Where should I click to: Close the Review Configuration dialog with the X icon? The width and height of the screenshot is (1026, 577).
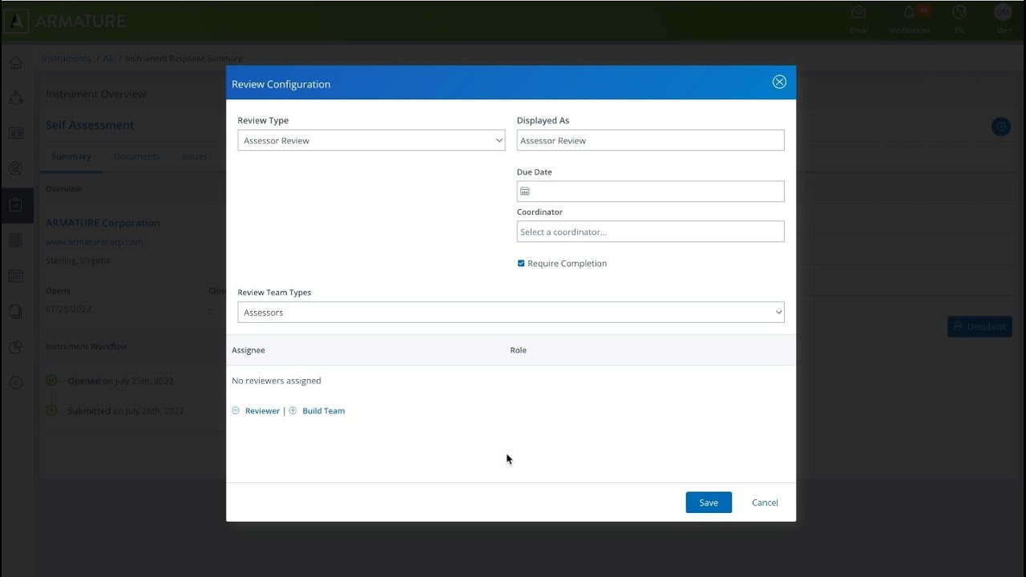779,82
